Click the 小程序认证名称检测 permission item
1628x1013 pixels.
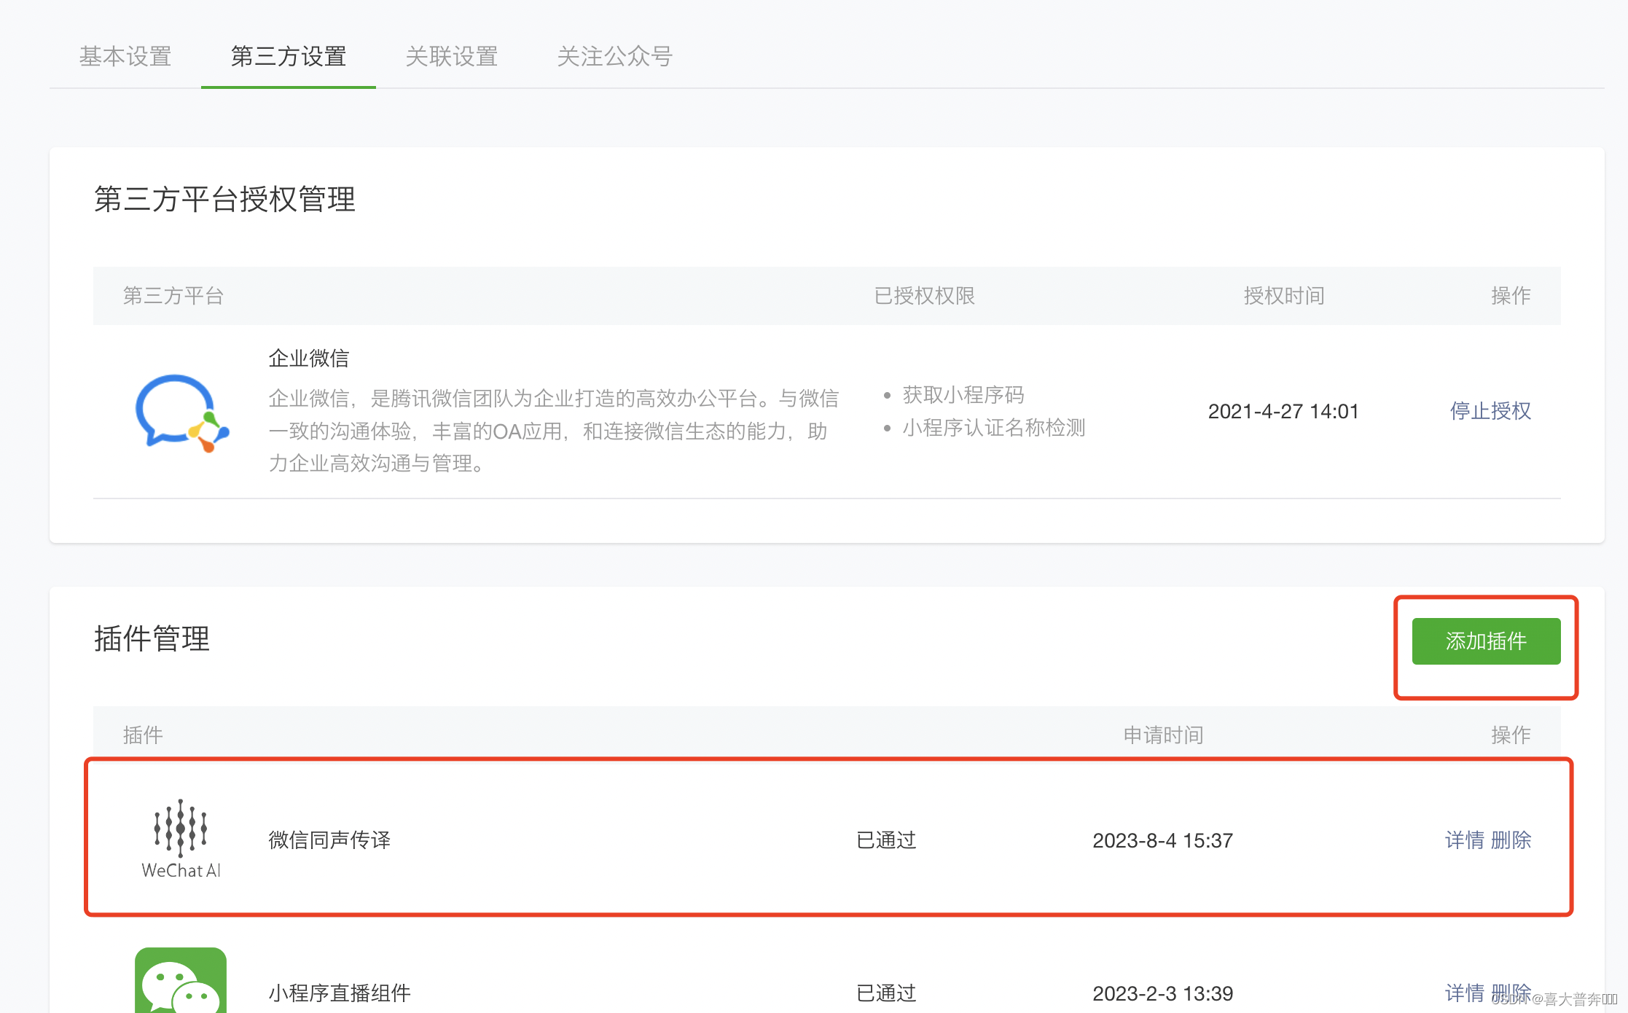[994, 428]
